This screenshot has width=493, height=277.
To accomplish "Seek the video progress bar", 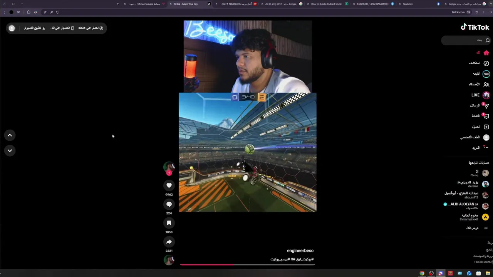I will 247,264.
